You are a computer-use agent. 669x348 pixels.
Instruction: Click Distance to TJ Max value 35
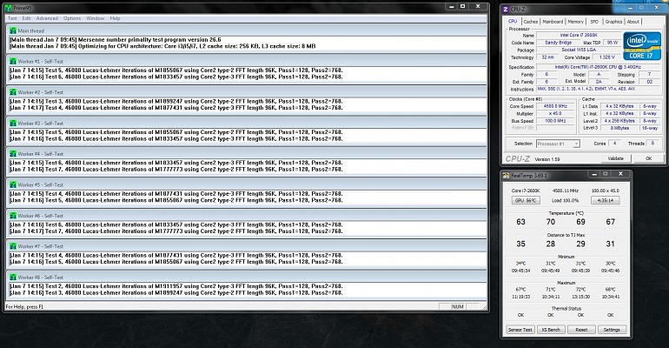tap(521, 244)
